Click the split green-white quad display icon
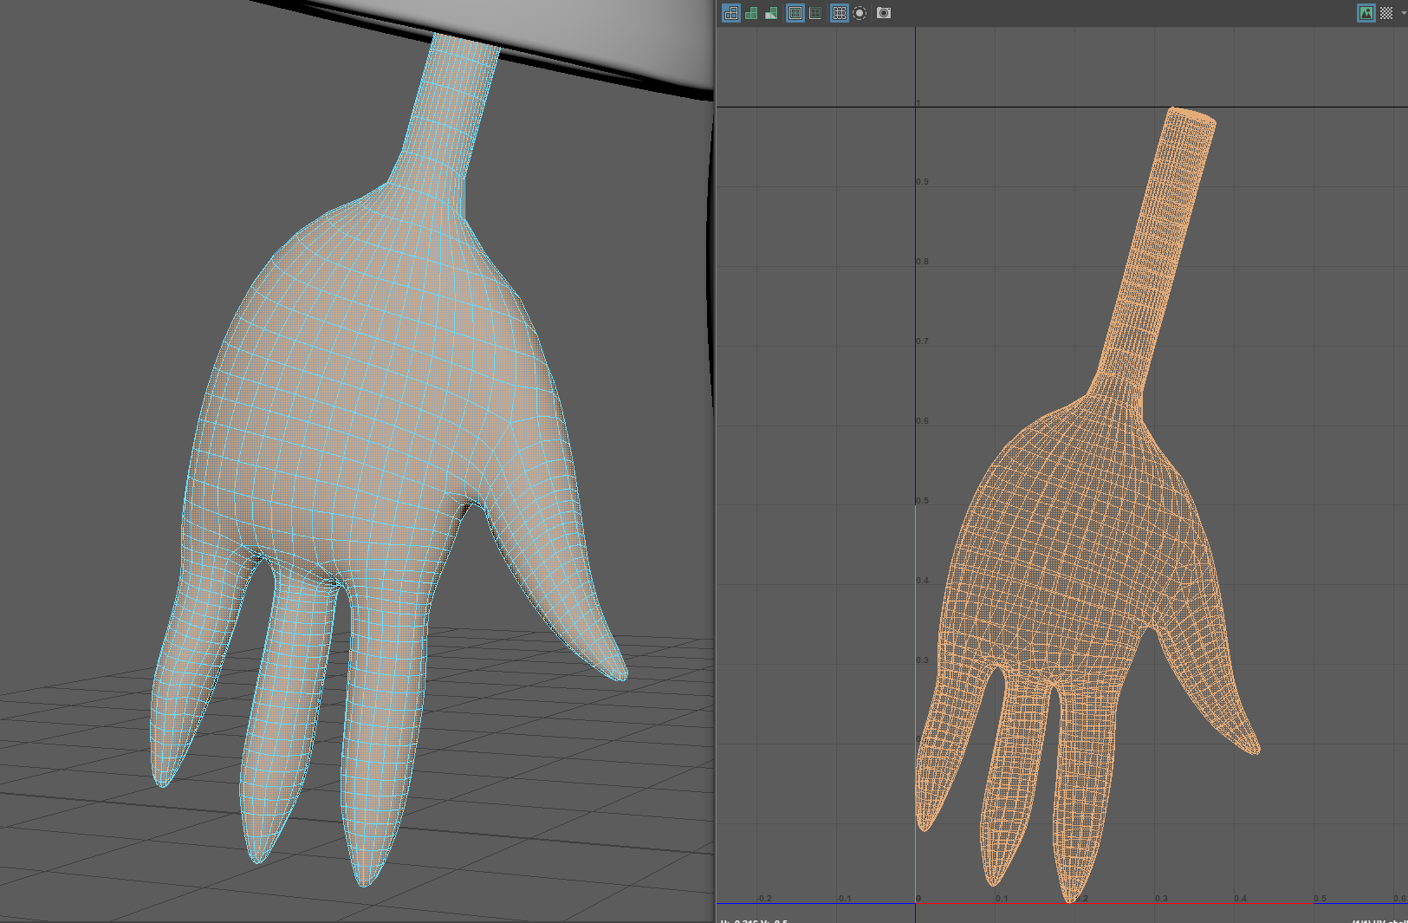 tap(772, 12)
